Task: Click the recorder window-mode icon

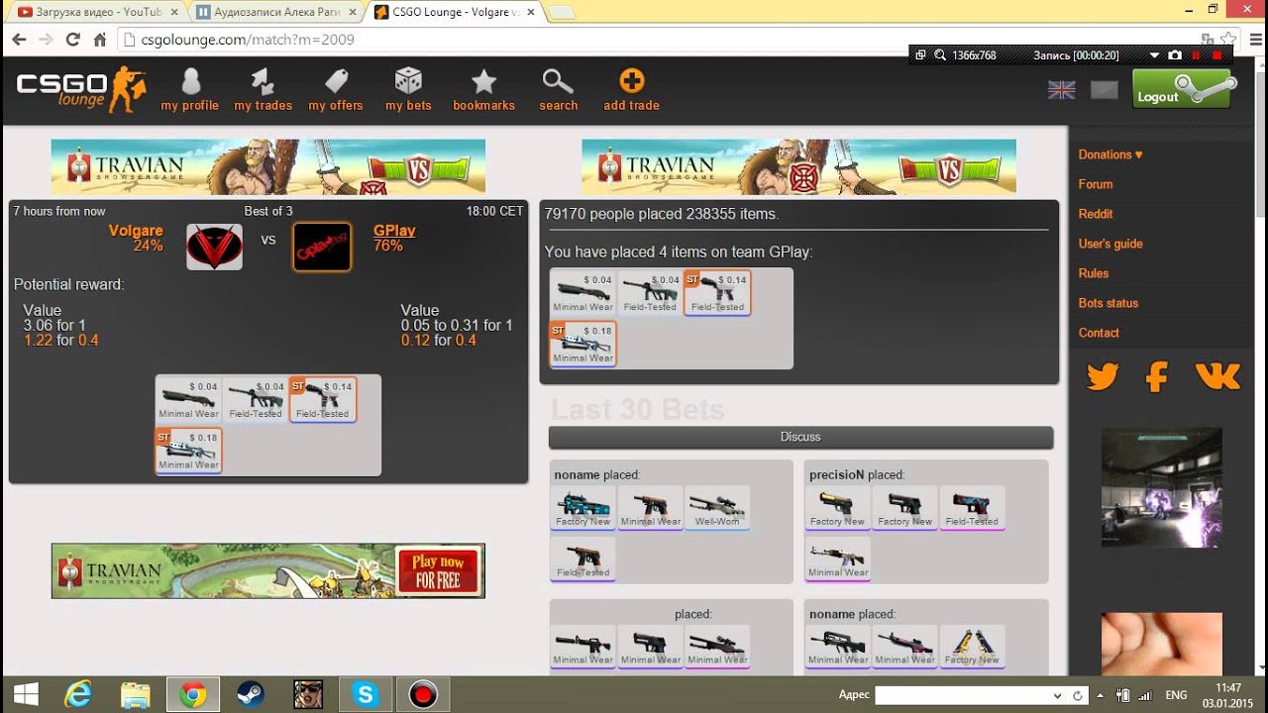Action: [920, 55]
